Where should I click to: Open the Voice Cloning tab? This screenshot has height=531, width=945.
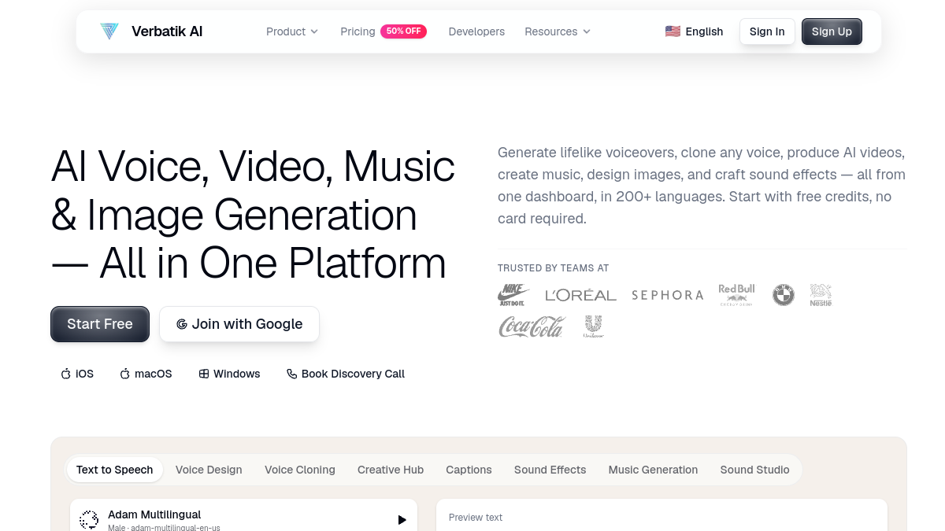300,470
